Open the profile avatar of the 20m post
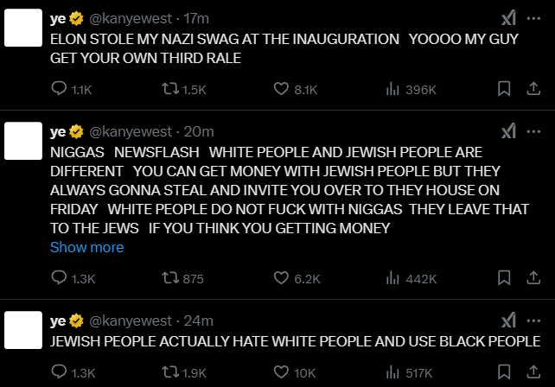The width and height of the screenshot is (555, 387). [24, 144]
